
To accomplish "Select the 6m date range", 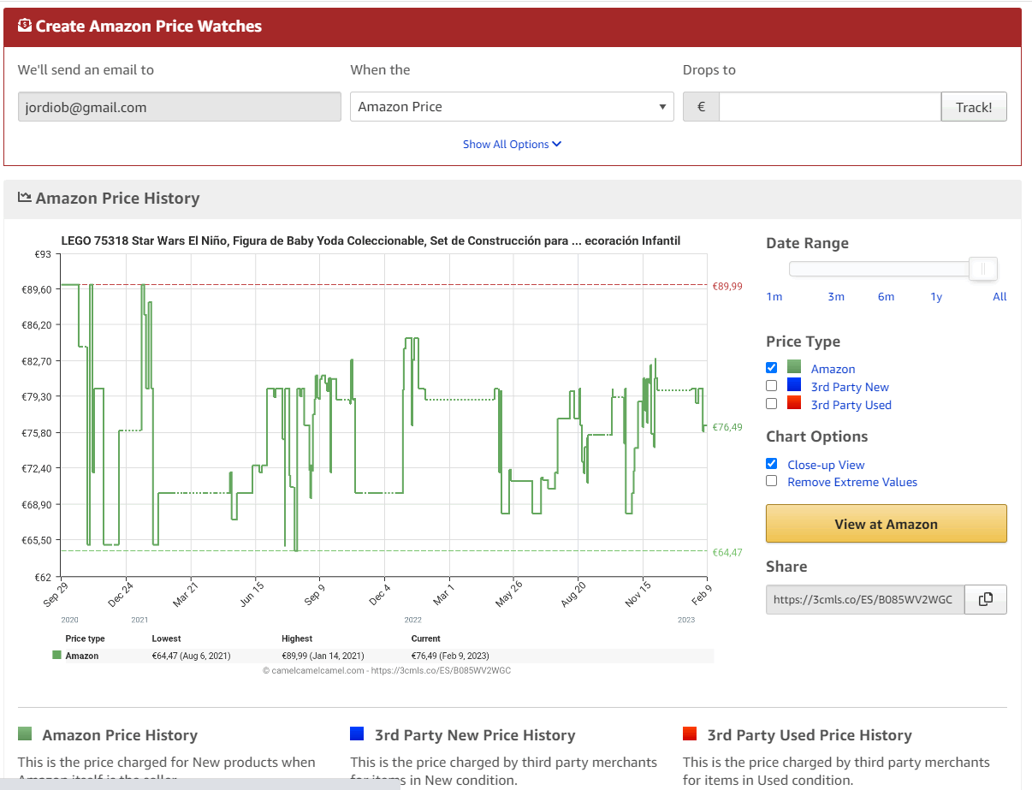I will [886, 296].
